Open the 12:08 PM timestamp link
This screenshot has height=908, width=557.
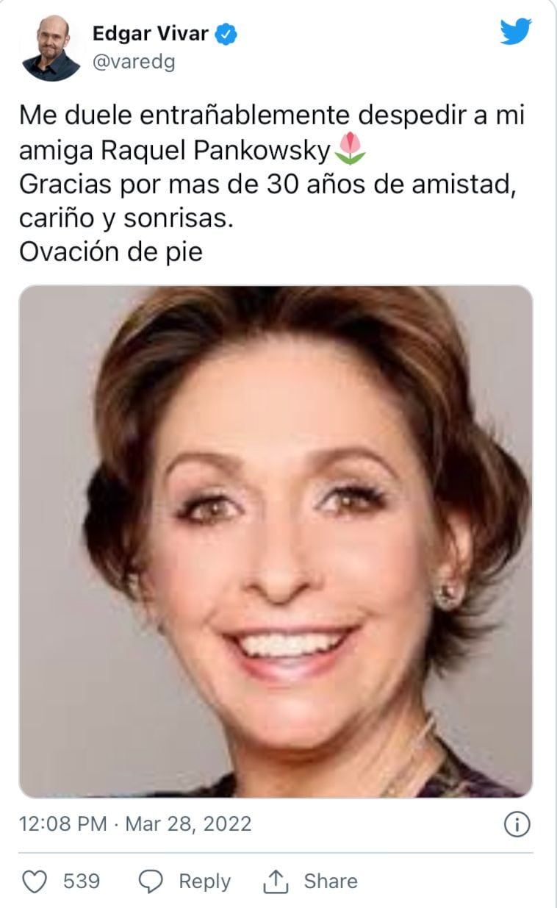[64, 823]
